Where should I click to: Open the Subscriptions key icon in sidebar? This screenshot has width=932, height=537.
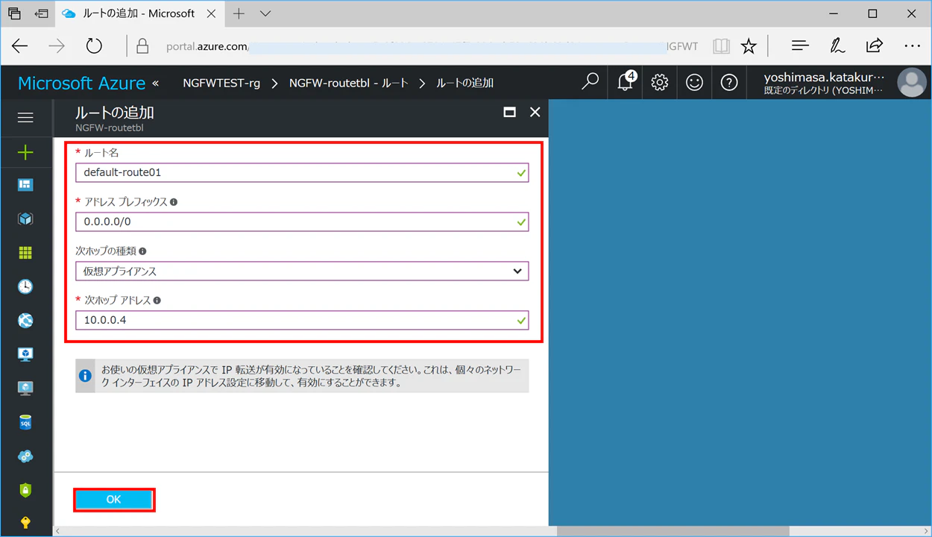[x=25, y=522]
